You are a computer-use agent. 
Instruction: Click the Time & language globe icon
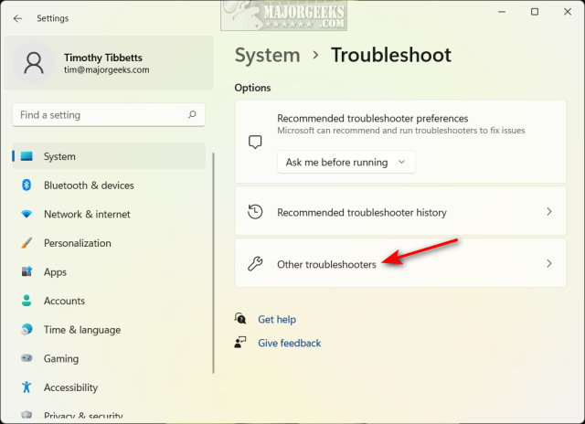[x=27, y=329]
